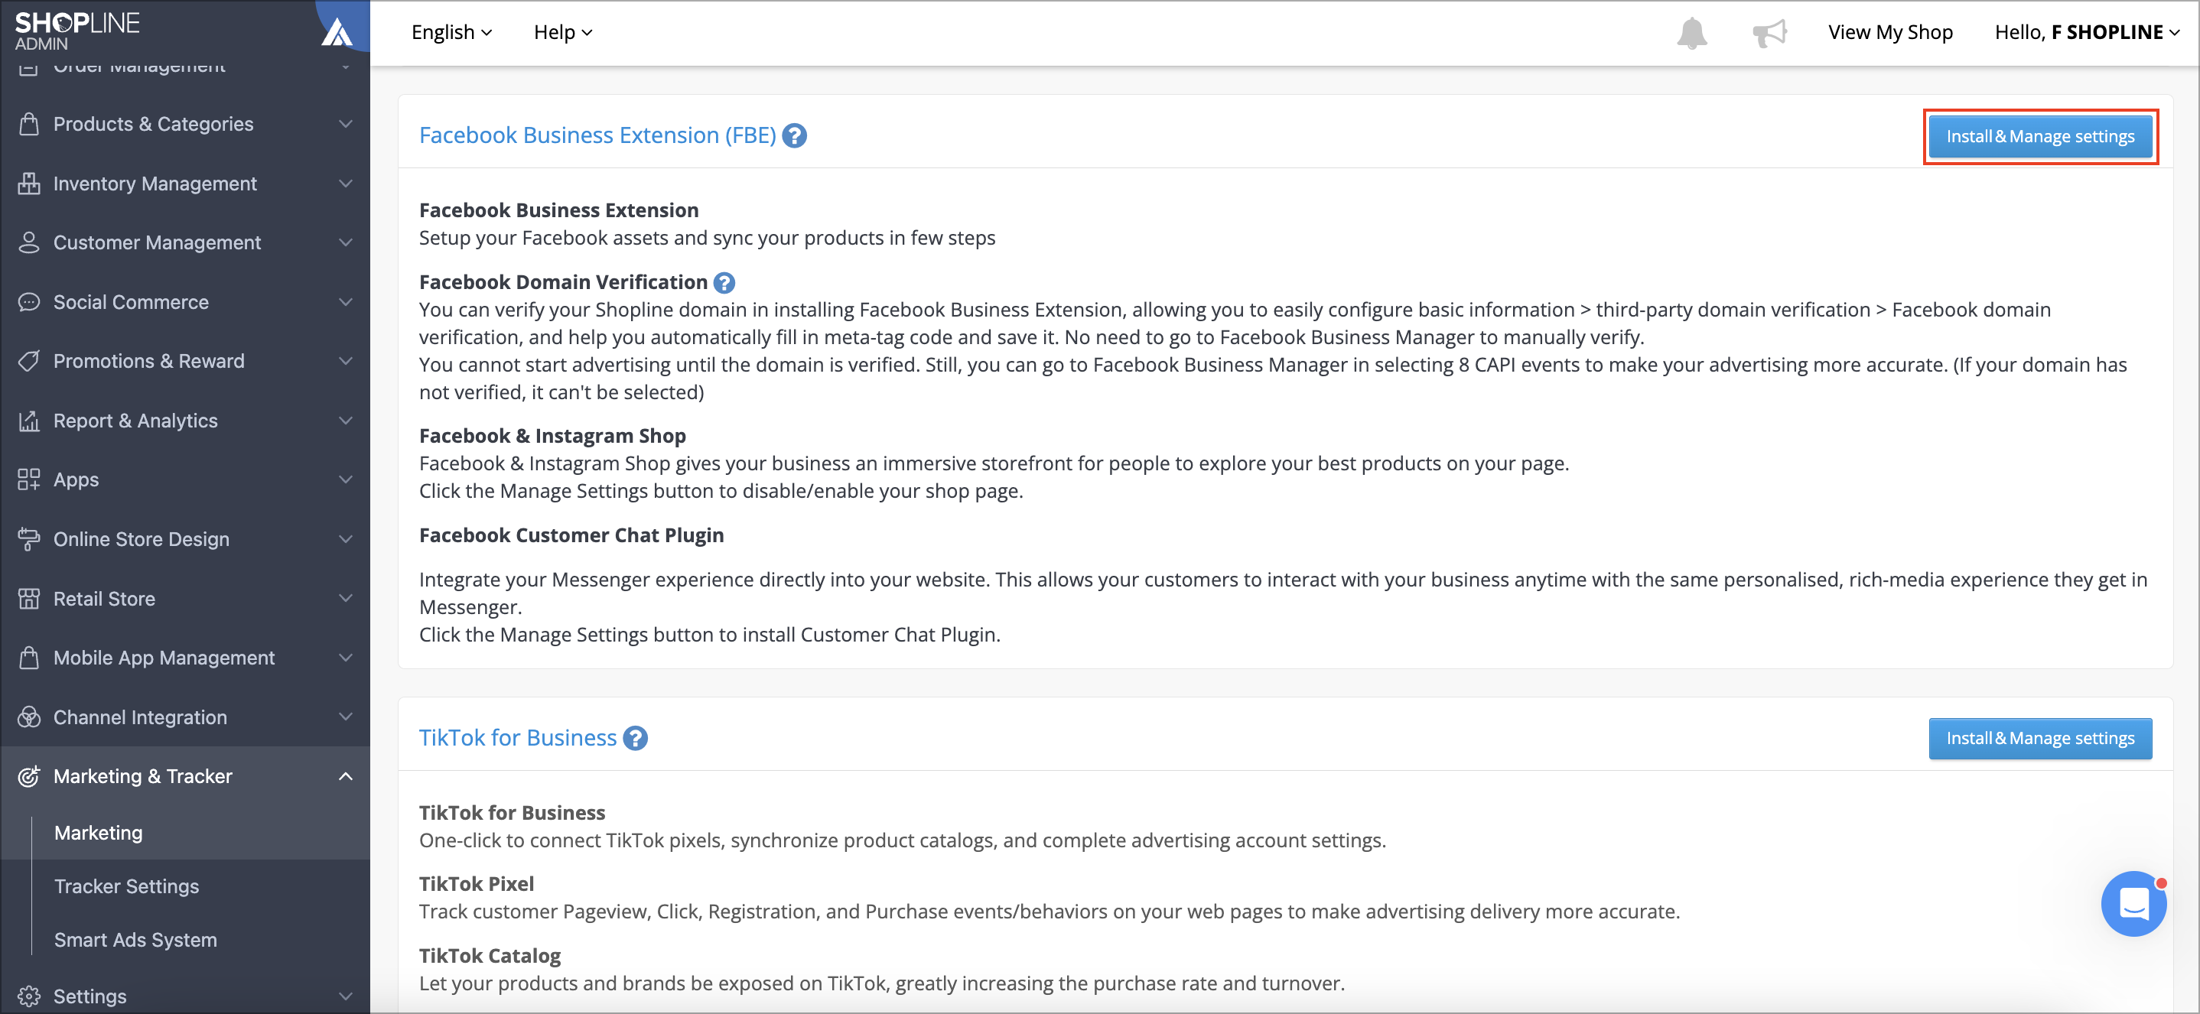Open the notifications bell icon
The width and height of the screenshot is (2200, 1014).
(x=1692, y=32)
